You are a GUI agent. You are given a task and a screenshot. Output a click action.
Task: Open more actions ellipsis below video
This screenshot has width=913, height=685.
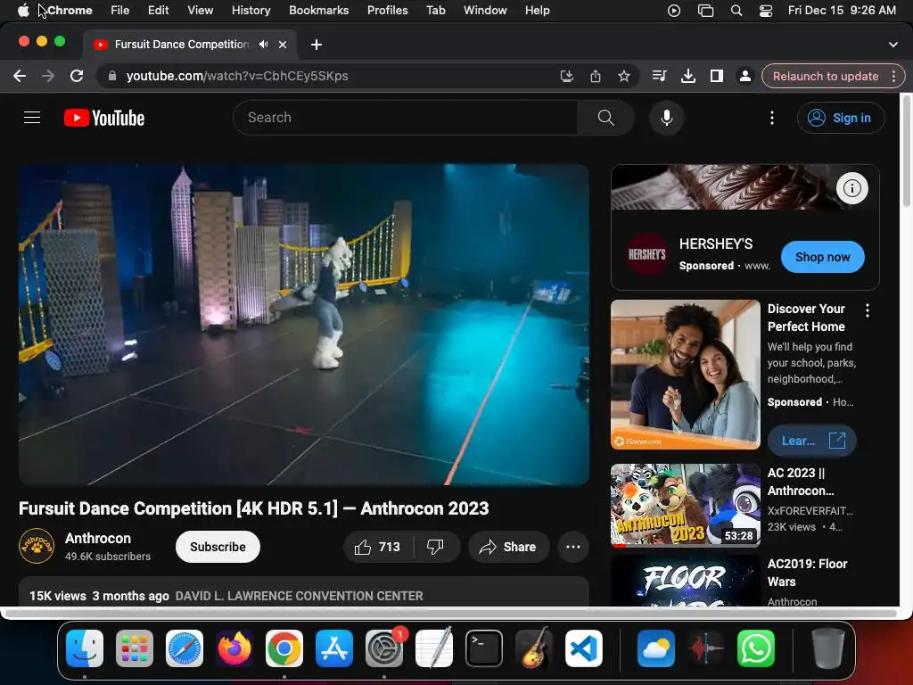(x=573, y=547)
